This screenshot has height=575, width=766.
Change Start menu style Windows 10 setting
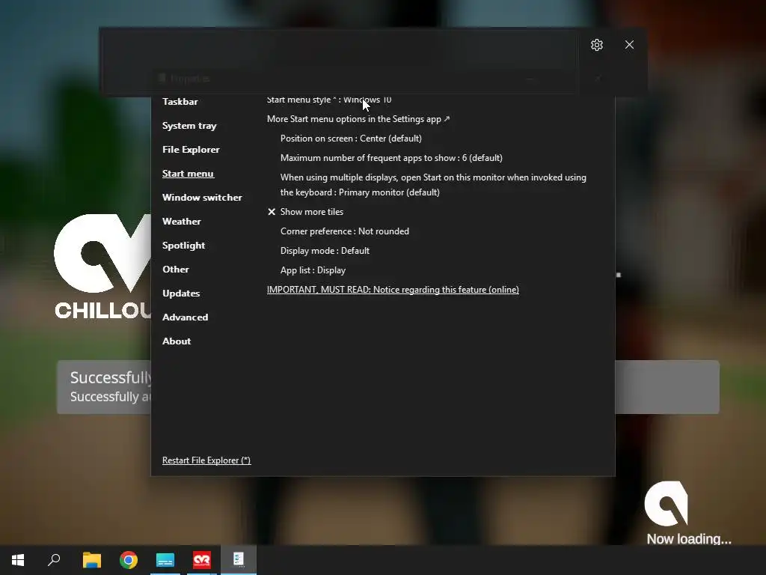pyautogui.click(x=329, y=100)
